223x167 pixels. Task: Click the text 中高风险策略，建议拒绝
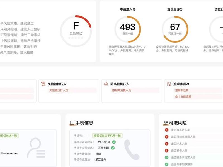coord(18,46)
